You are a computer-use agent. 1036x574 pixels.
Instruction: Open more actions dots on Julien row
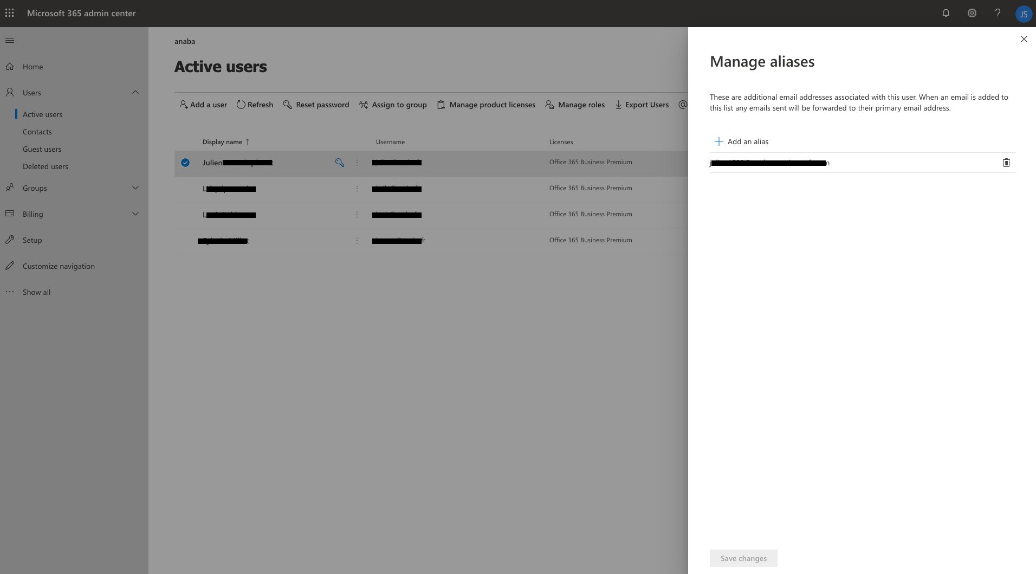coord(357,163)
